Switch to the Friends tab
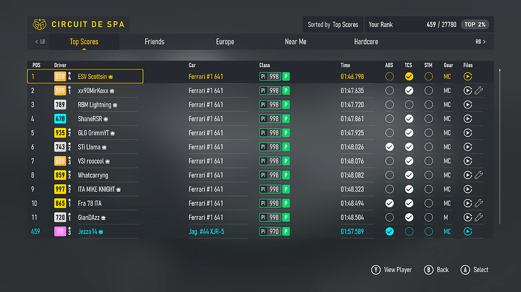Screen dimensions: 521x292 tap(155, 42)
